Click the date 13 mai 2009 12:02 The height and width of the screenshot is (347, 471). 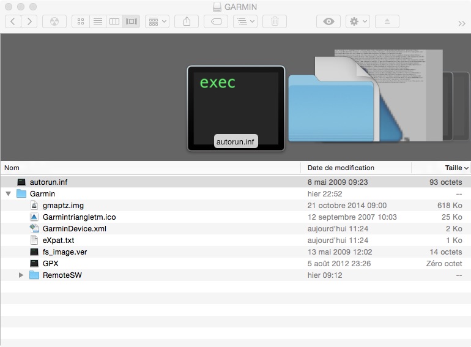coord(339,252)
